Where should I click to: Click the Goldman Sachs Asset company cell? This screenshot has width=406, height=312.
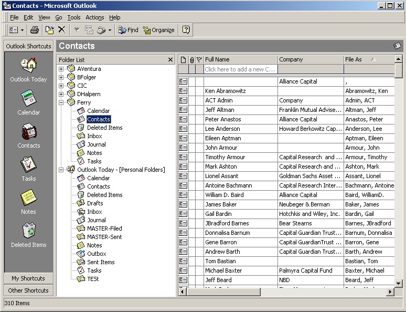(309, 176)
